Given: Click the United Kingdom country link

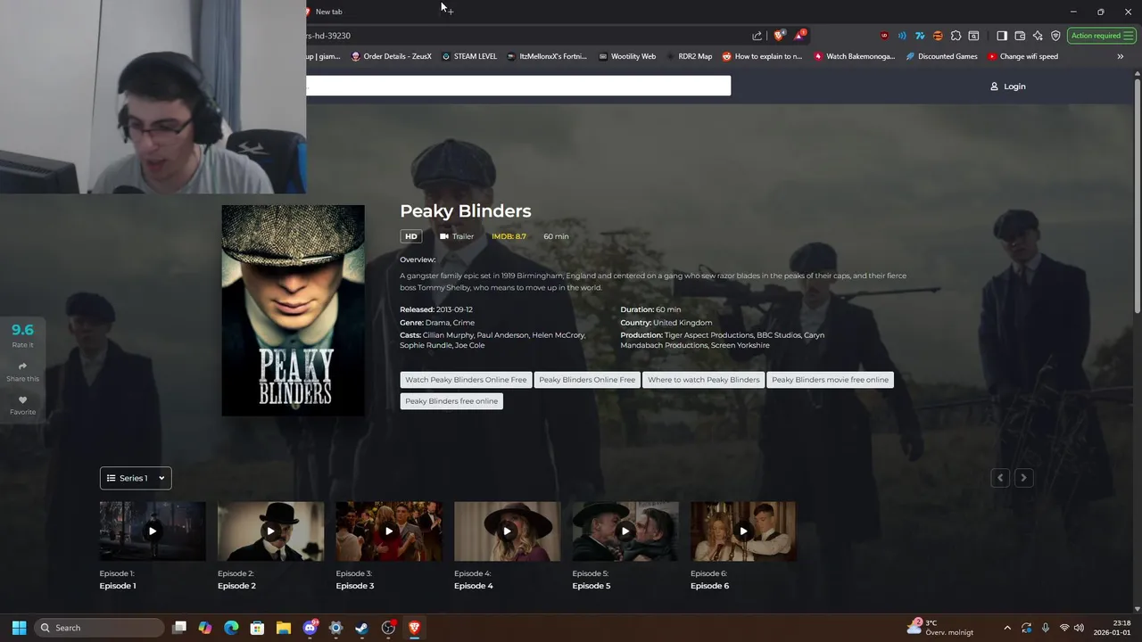Looking at the screenshot, I should point(683,322).
